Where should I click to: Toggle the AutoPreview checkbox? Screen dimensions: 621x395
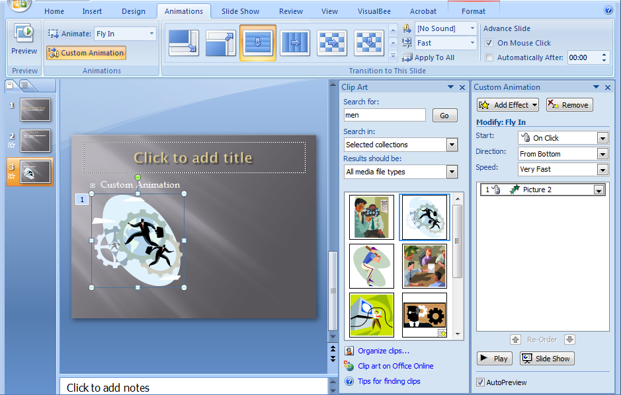[480, 382]
